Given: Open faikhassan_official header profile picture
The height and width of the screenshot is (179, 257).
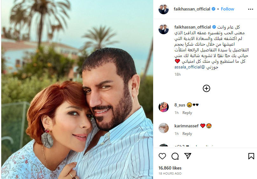Looking at the screenshot, I should pyautogui.click(x=164, y=9).
